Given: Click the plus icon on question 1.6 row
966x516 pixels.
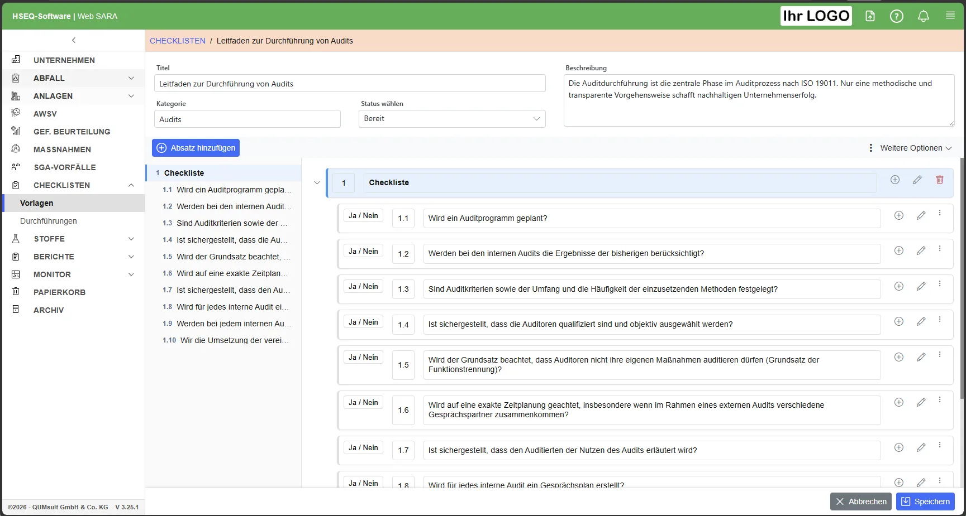Looking at the screenshot, I should [899, 402].
